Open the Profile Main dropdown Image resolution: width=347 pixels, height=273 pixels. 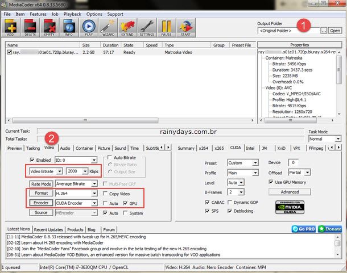pos(243,173)
